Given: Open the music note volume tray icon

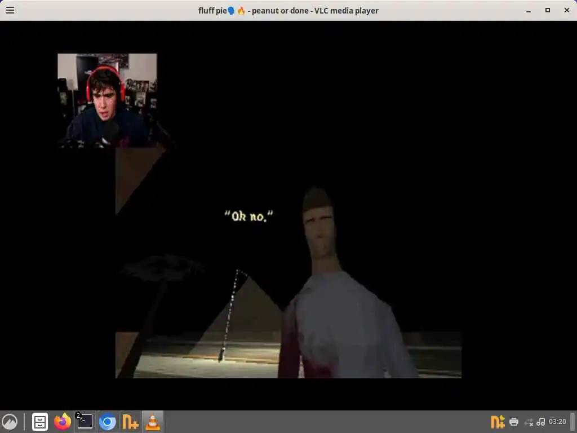Looking at the screenshot, I should click(x=540, y=422).
